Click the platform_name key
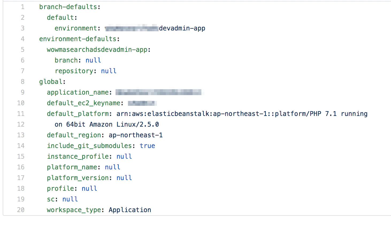Viewport: 391px width, 226px height. click(x=72, y=167)
